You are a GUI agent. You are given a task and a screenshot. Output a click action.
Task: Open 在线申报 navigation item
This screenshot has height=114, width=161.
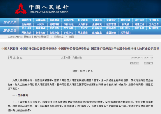[x=54, y=33]
